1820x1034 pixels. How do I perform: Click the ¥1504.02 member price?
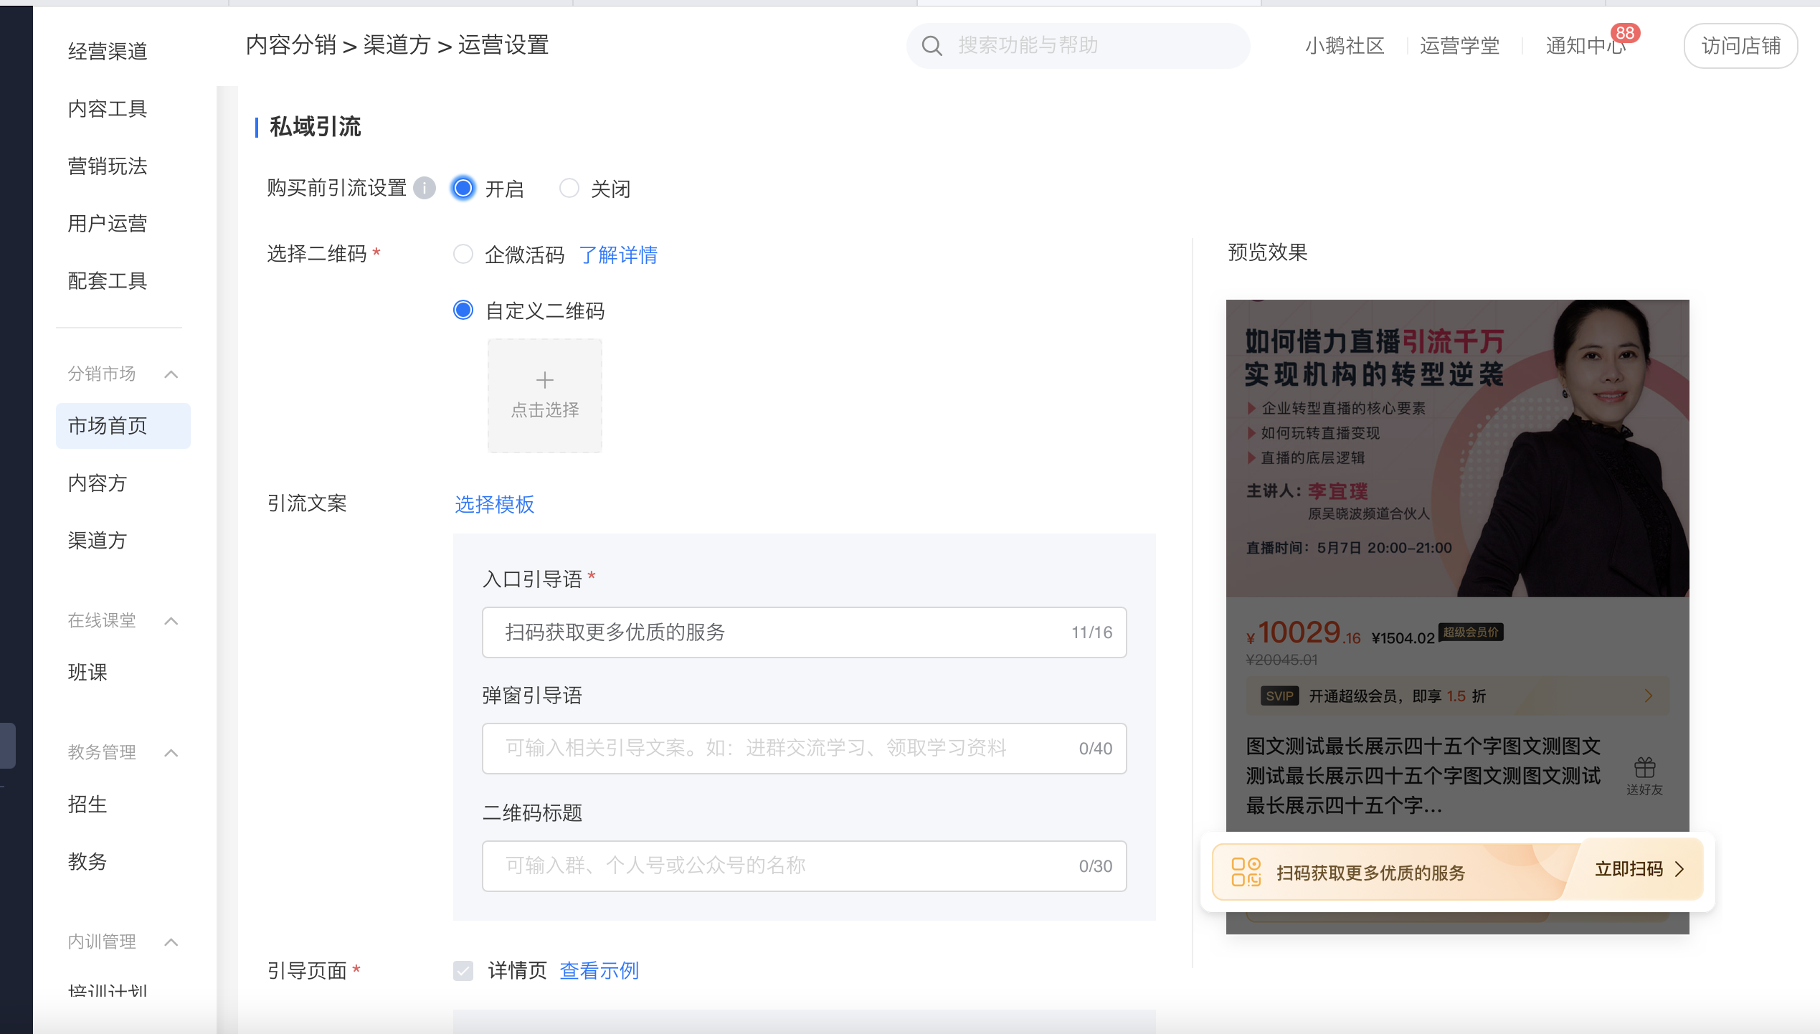(1403, 638)
